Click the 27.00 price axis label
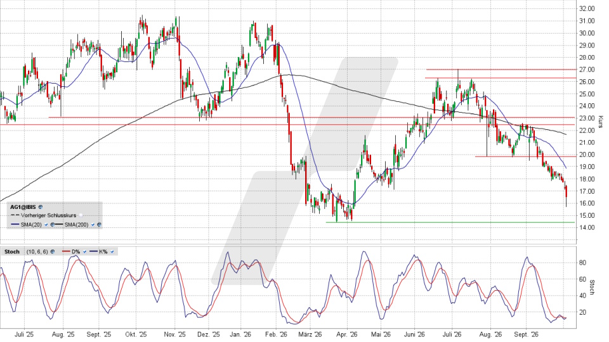 pos(586,70)
